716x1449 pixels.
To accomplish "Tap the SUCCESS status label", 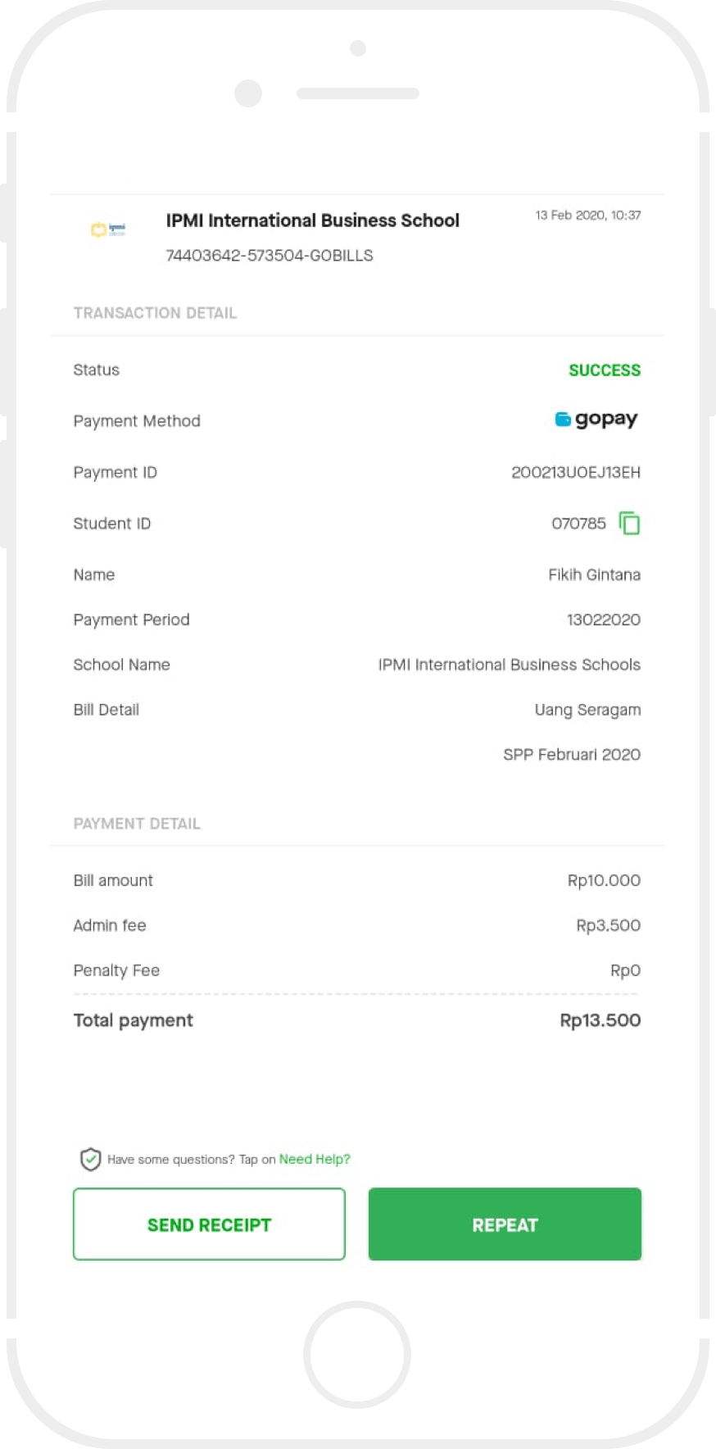I will point(605,370).
